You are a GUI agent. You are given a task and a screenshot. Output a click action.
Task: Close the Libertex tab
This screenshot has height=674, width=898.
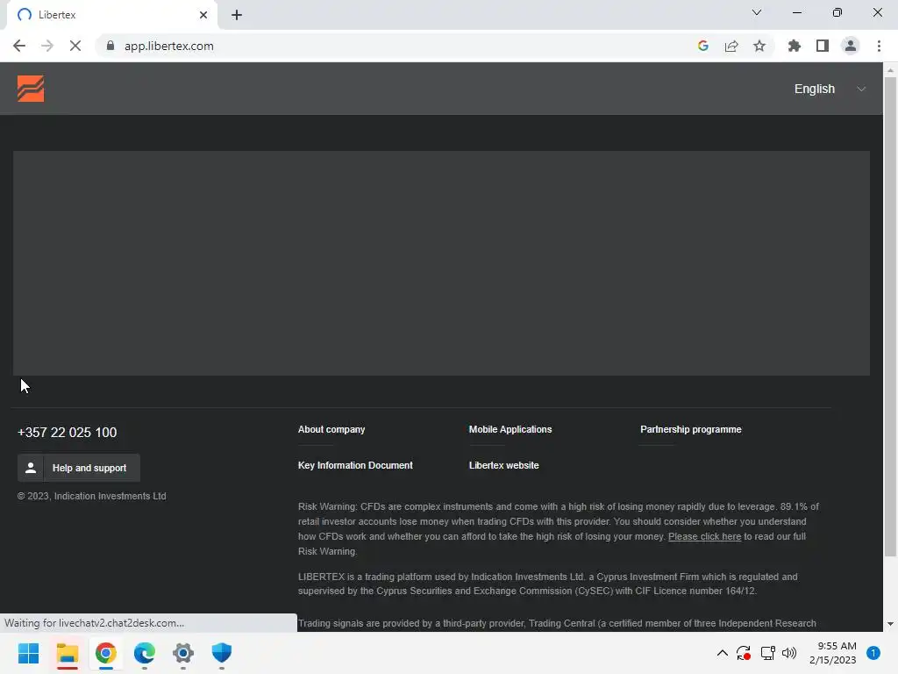pyautogui.click(x=203, y=15)
